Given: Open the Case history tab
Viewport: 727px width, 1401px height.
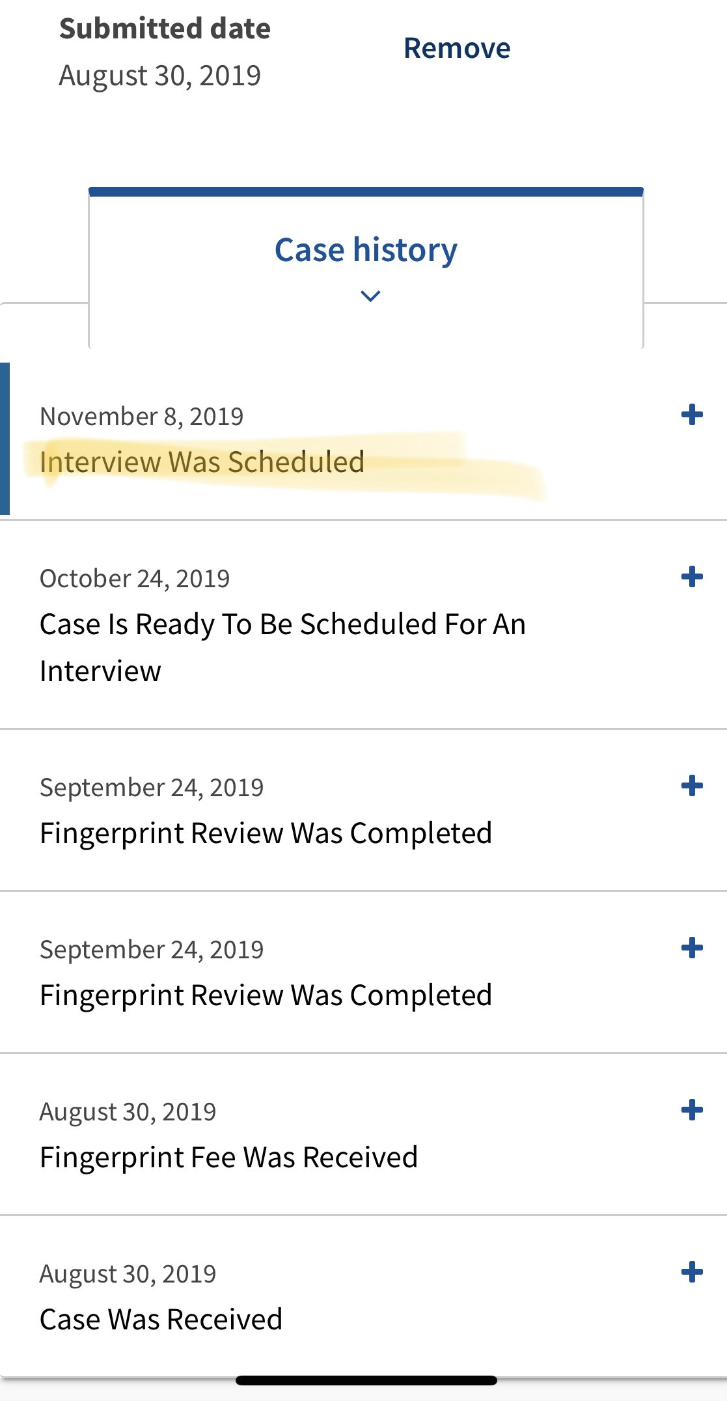Looking at the screenshot, I should (x=366, y=251).
